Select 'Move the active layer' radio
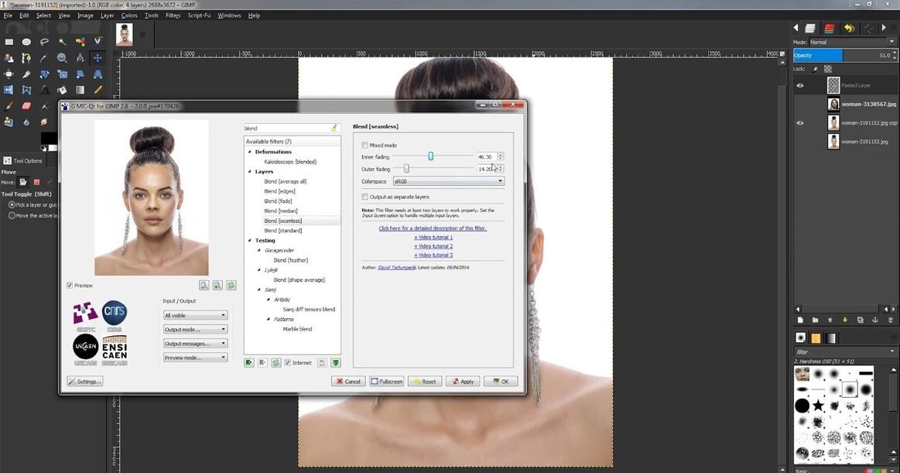This screenshot has height=473, width=900. tap(12, 216)
